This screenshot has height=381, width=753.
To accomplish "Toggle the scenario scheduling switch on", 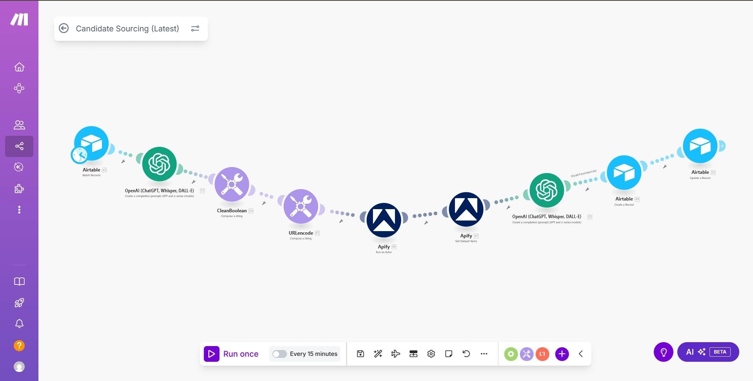I will click(279, 354).
